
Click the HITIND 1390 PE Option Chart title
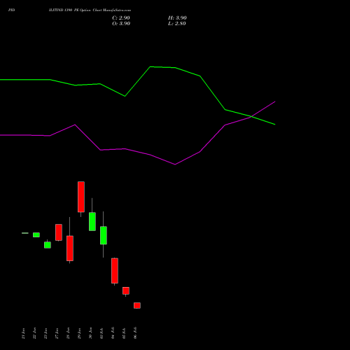point(90,10)
